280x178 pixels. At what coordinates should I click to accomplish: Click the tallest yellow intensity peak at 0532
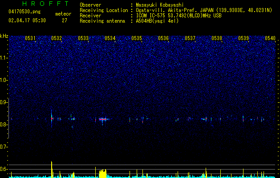click(x=52, y=170)
